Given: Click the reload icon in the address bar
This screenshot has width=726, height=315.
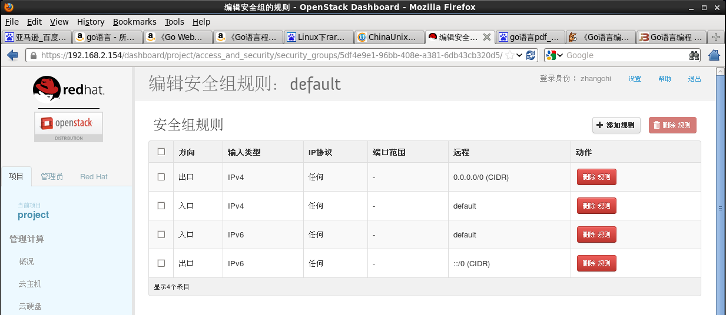Looking at the screenshot, I should click(531, 55).
